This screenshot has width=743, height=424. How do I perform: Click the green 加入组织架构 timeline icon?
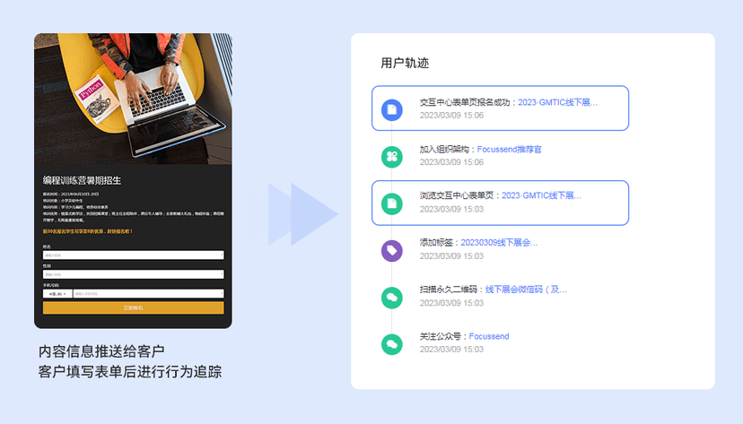tap(391, 156)
